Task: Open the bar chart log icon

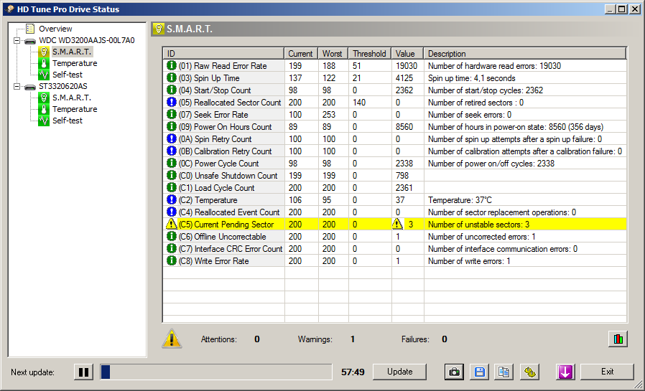Action: click(x=618, y=339)
